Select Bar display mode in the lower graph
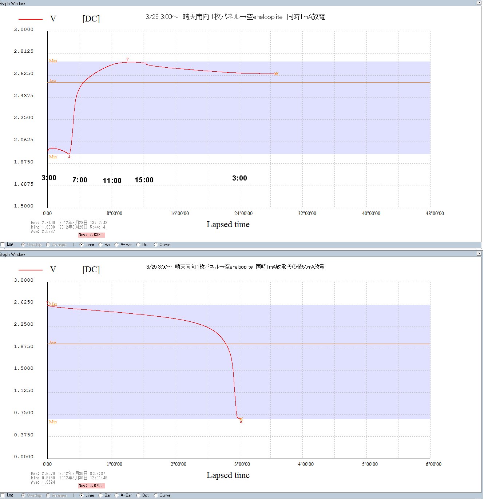Screen dimensions: 484x499 (x=101, y=496)
